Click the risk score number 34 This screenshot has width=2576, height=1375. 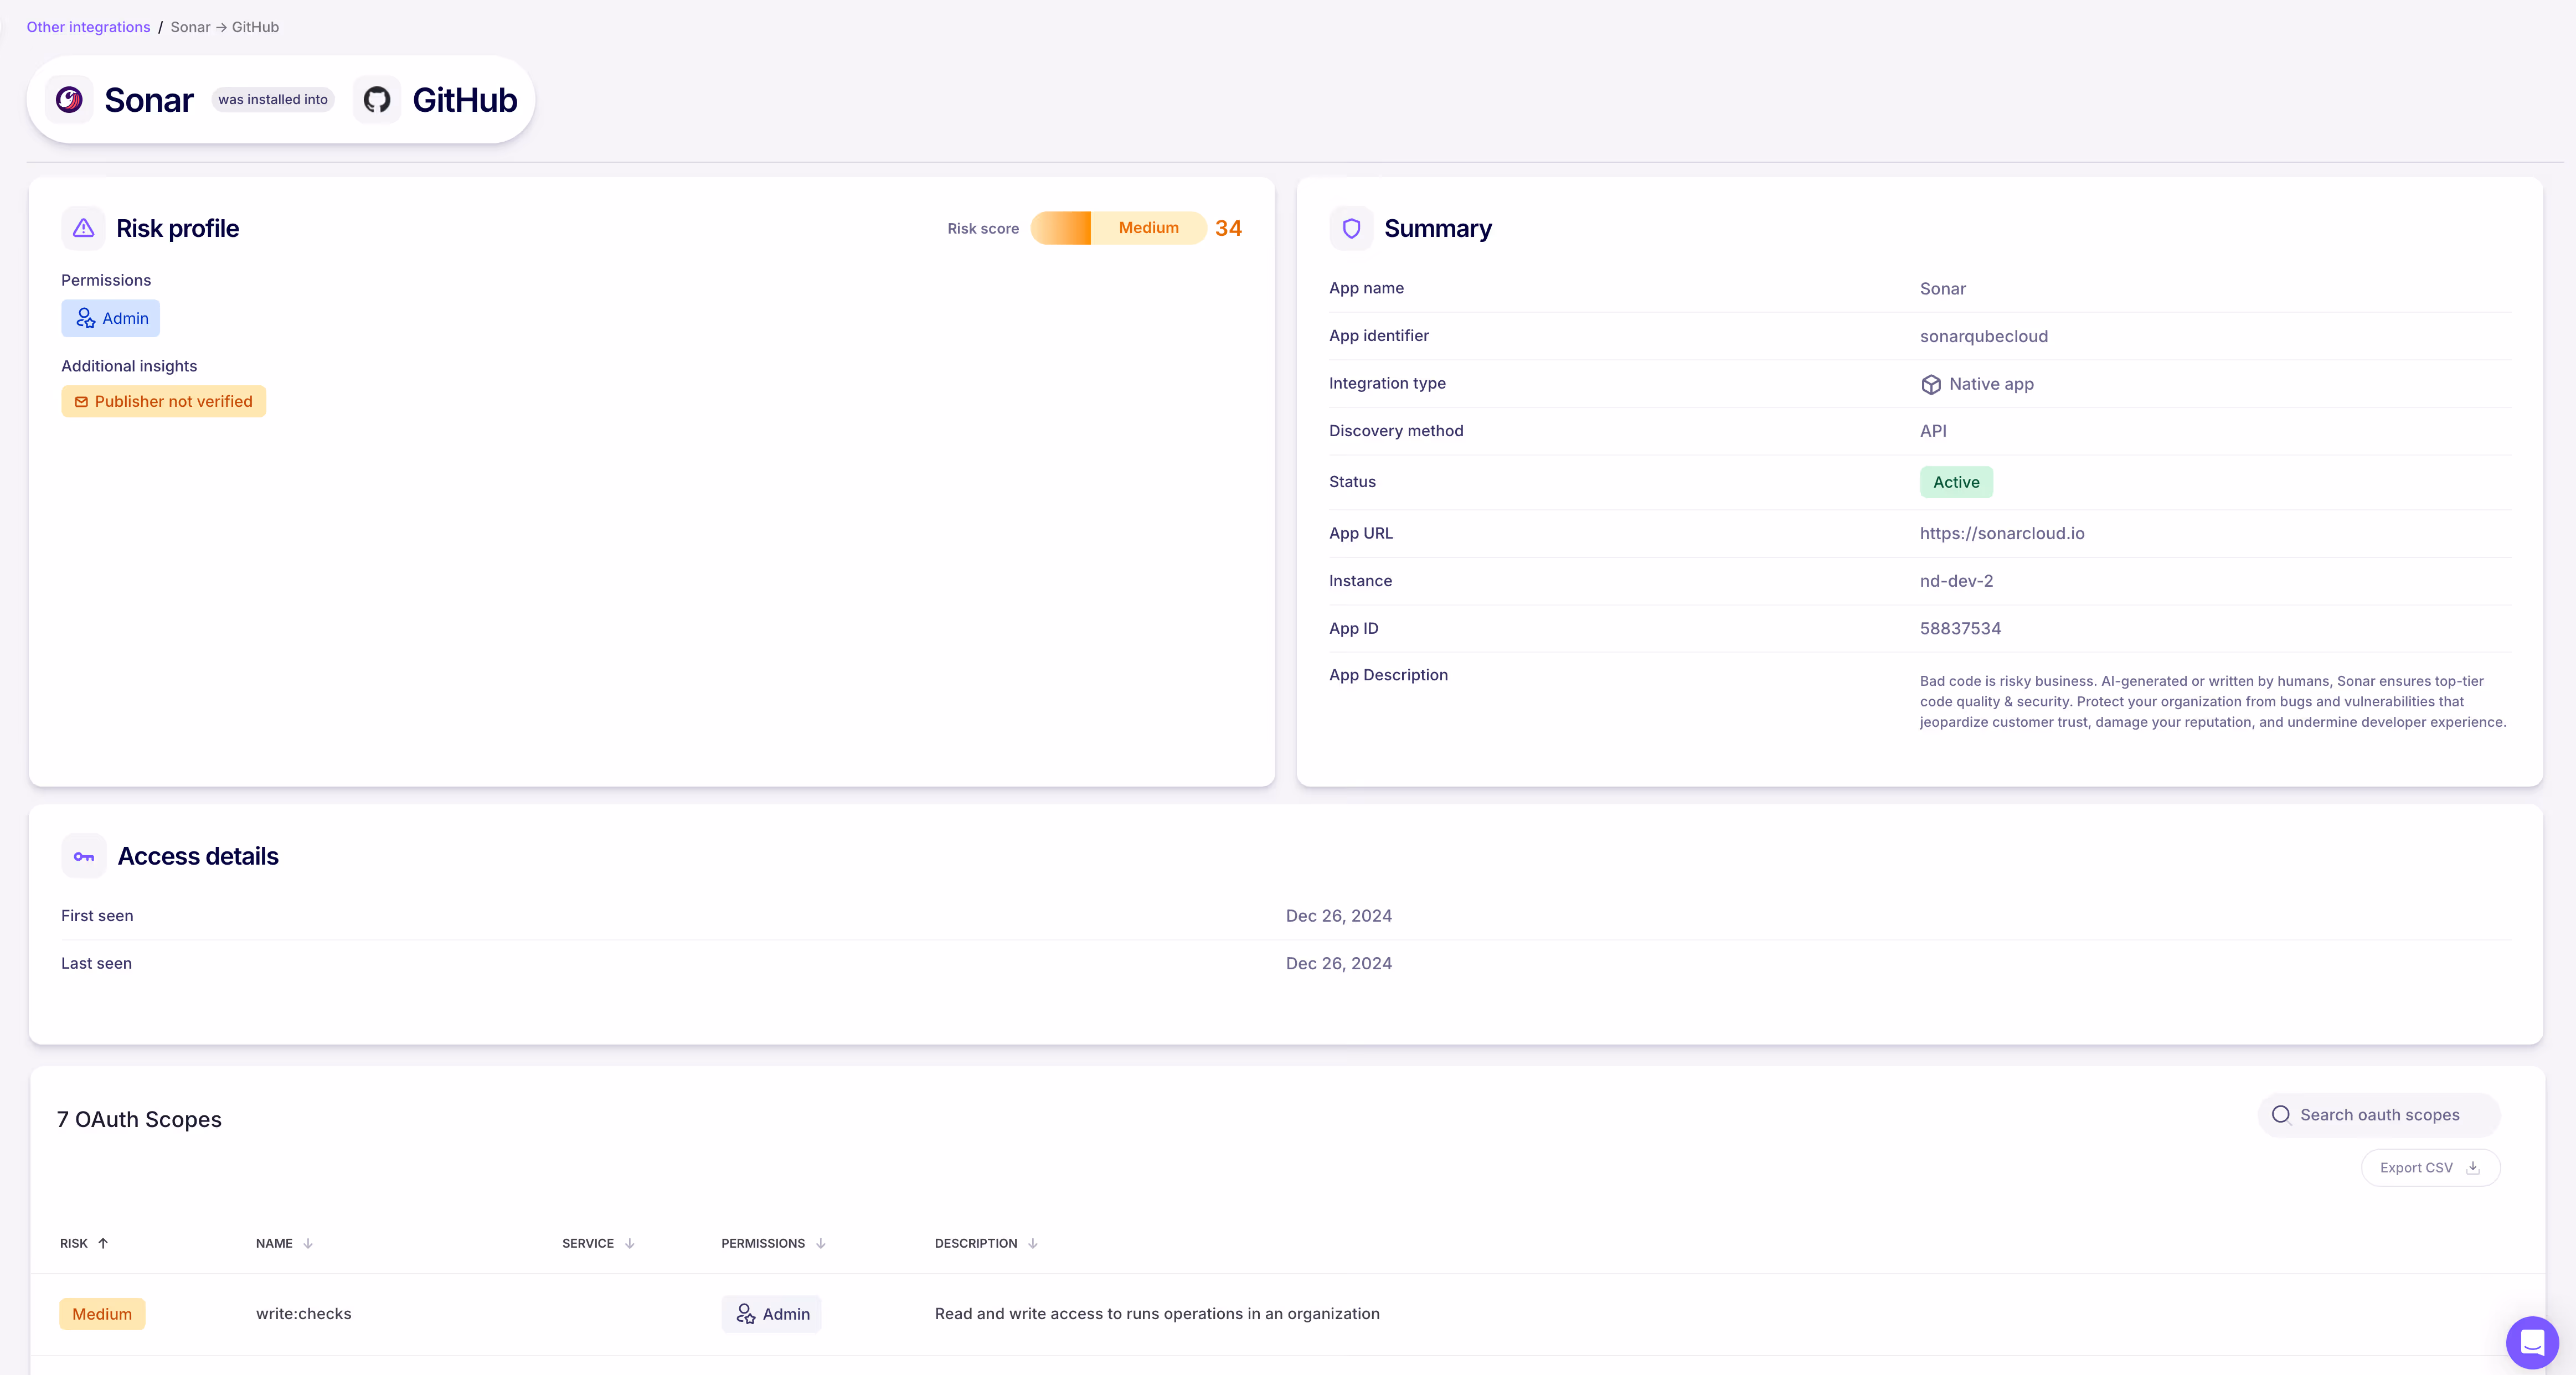1228,228
